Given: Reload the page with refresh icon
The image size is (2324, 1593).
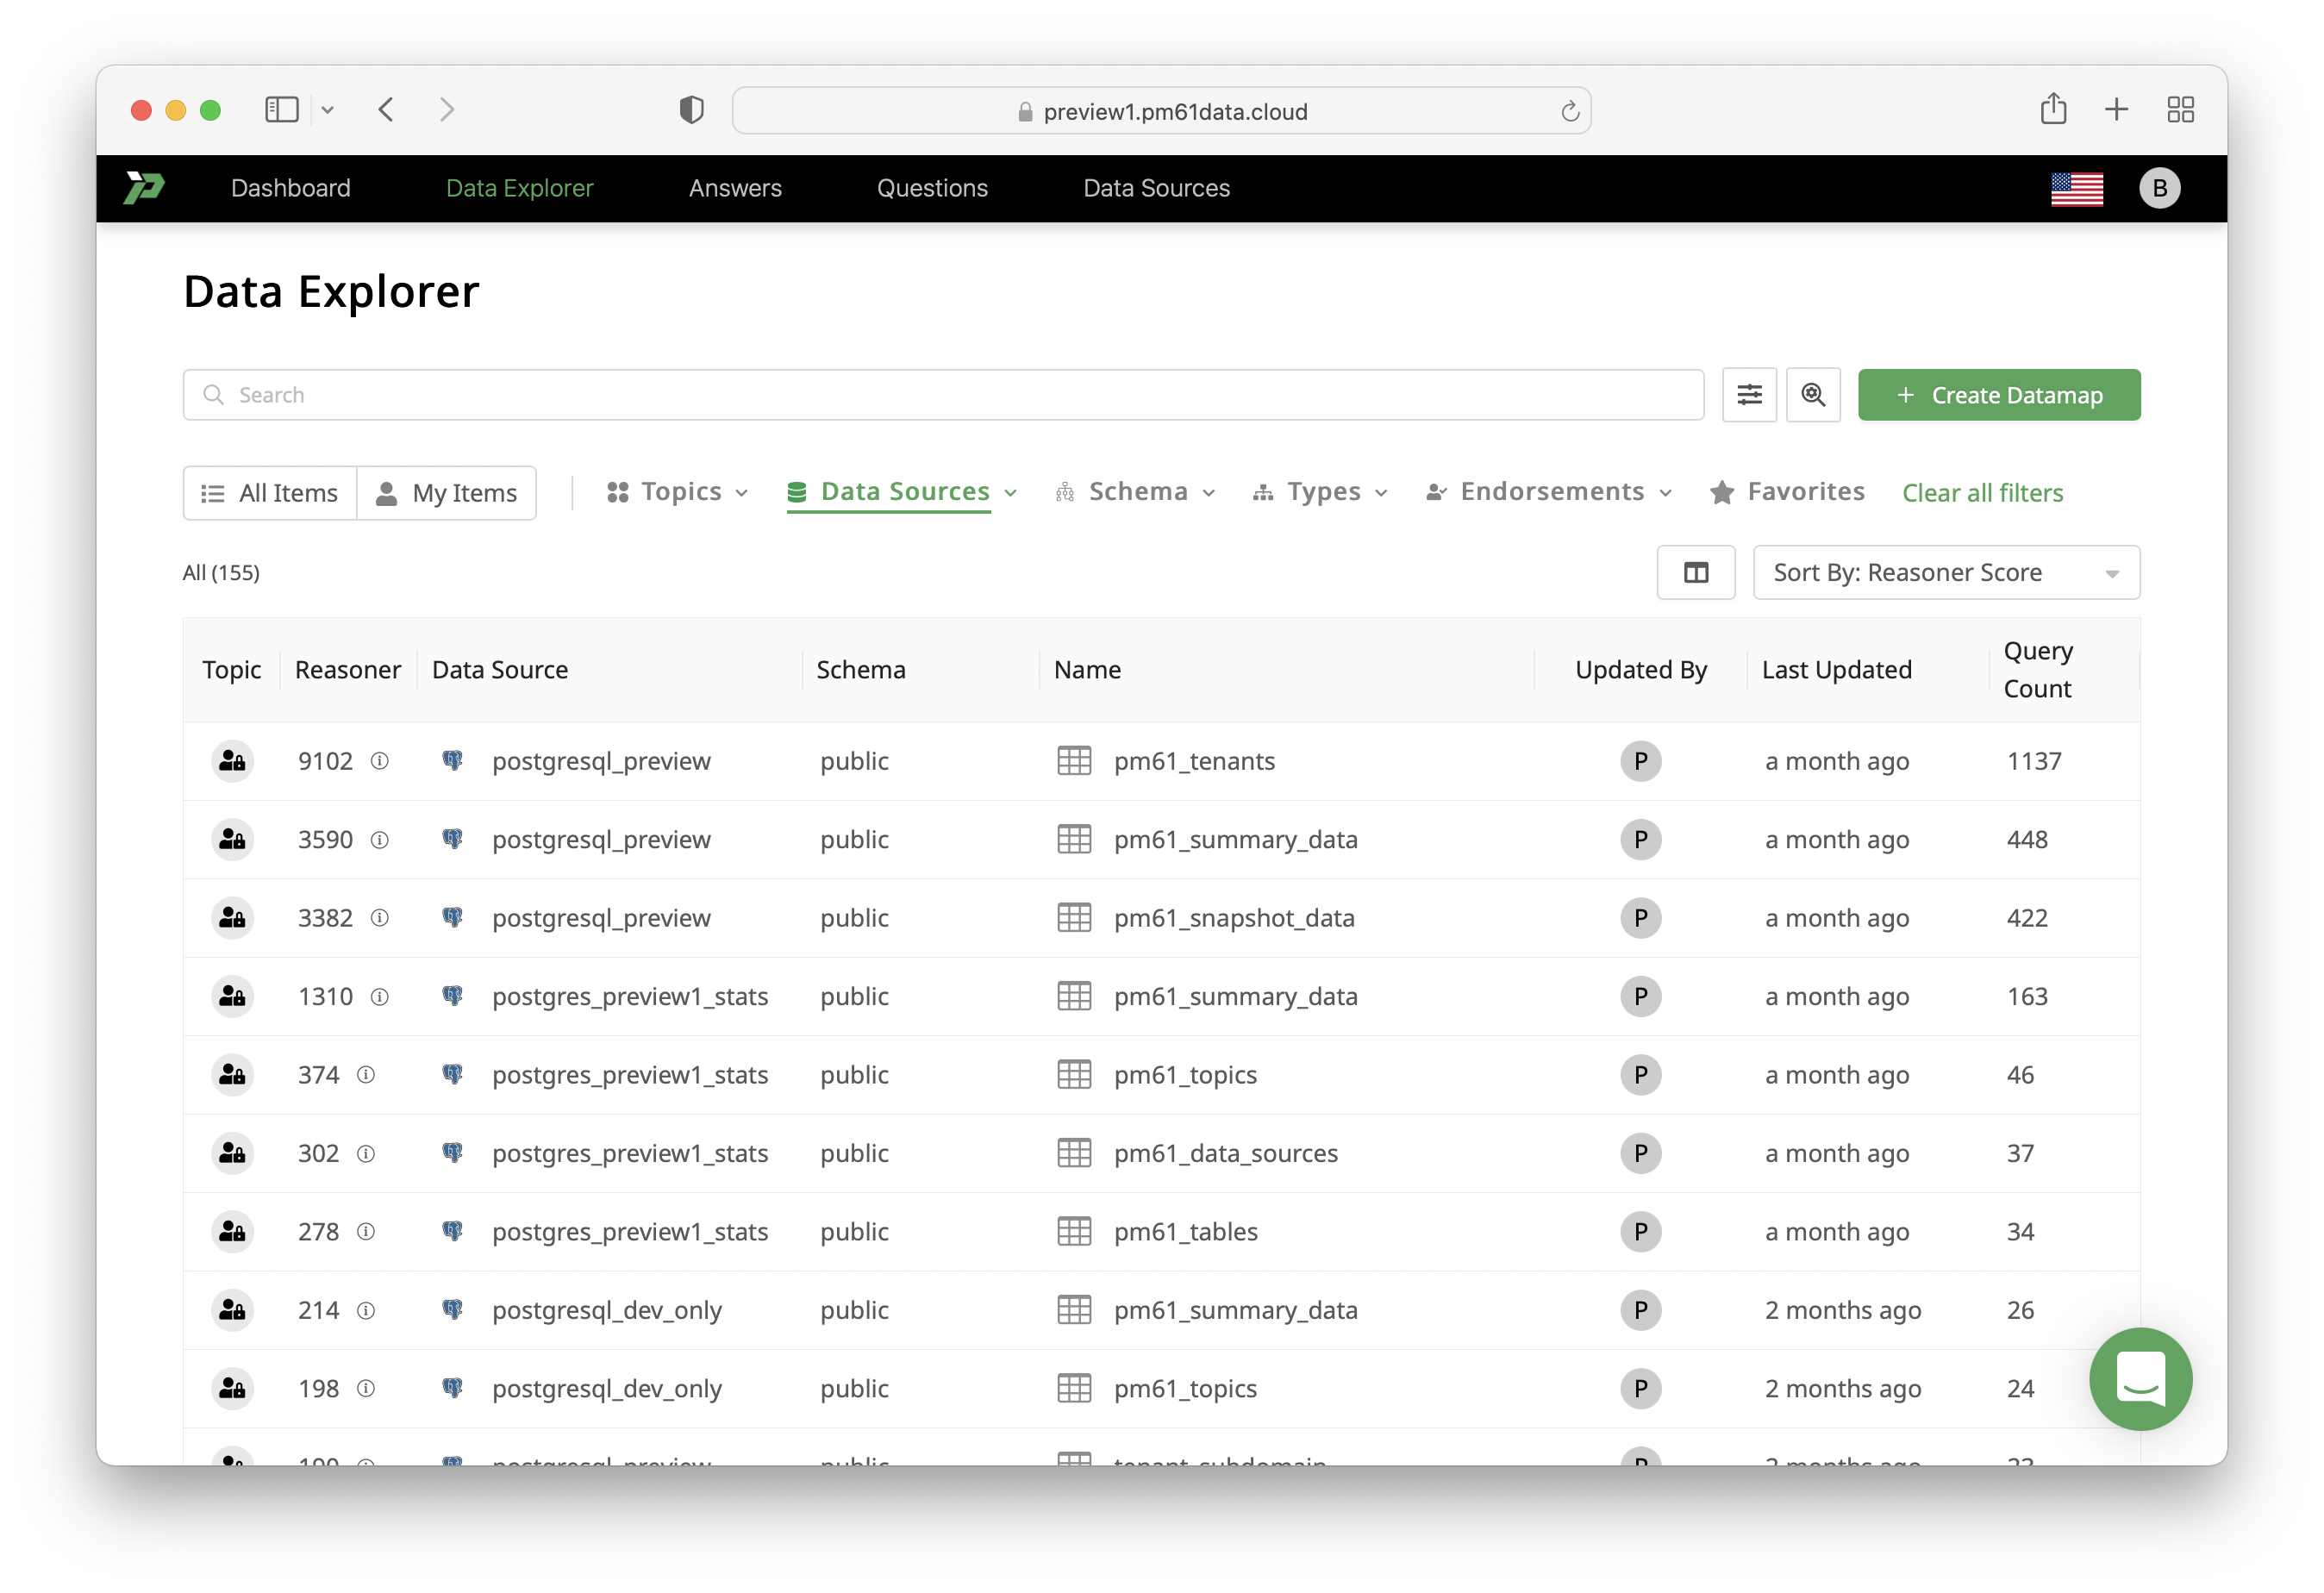Looking at the screenshot, I should point(1569,111).
